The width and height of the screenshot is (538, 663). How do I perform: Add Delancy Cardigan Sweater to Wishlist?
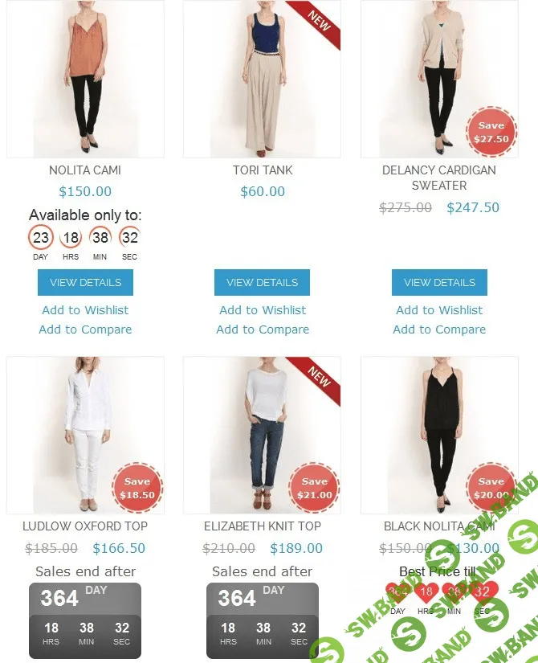tap(439, 310)
